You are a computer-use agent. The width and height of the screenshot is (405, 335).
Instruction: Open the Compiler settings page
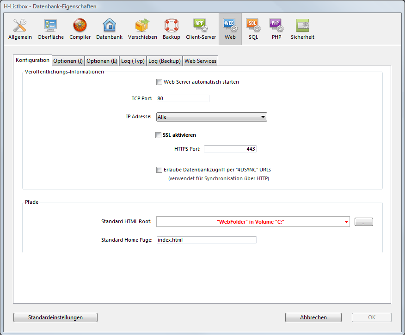(80, 29)
